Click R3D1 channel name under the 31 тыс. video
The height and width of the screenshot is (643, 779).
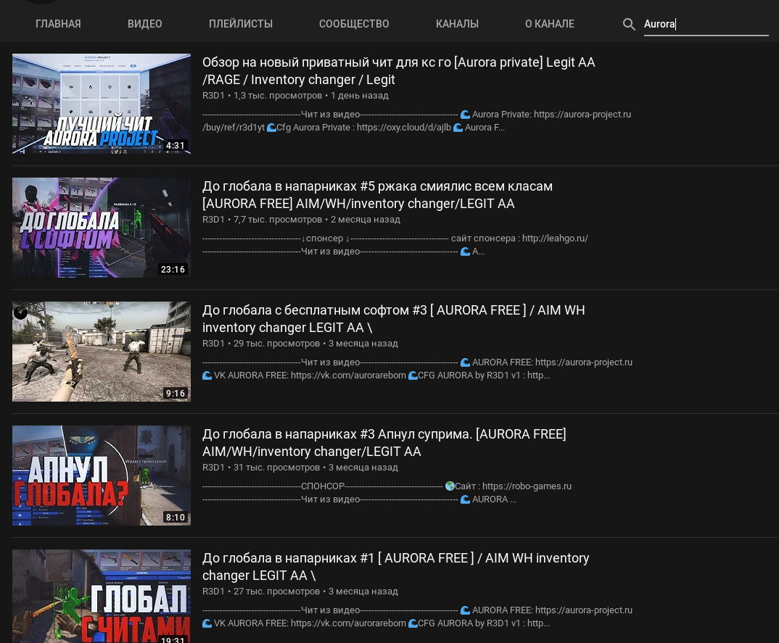tap(213, 468)
